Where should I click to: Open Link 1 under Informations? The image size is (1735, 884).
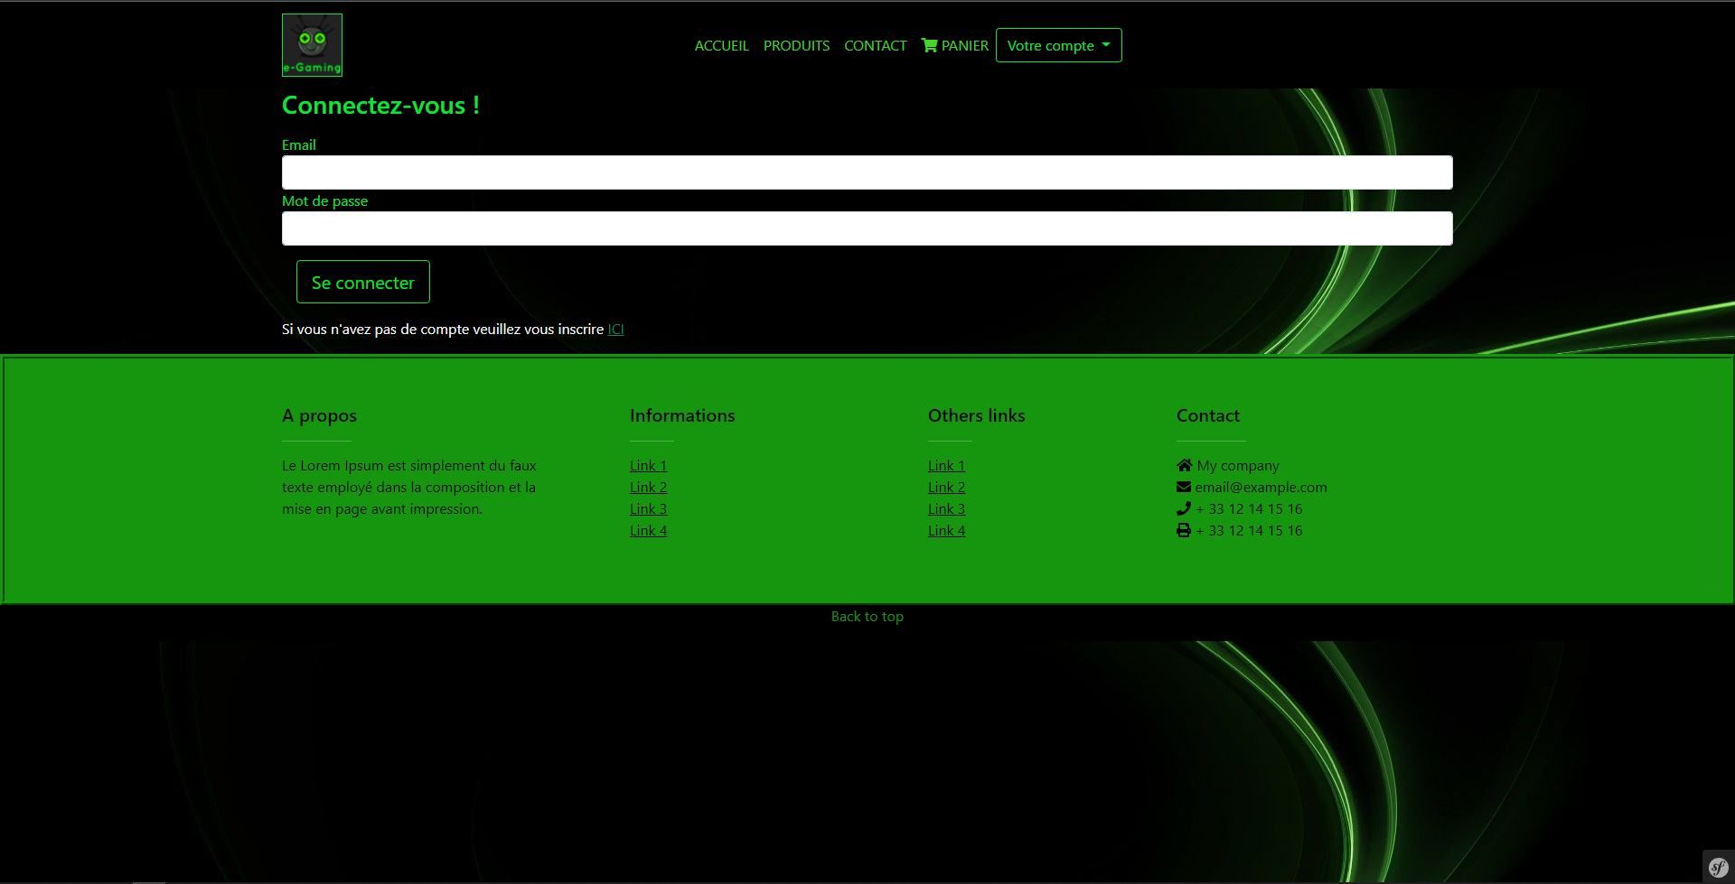(648, 466)
